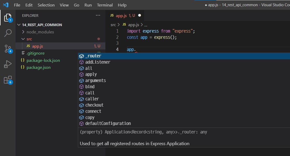Switch to the app.js editor tab
Screen dimensions: 290x156
click(x=122, y=15)
